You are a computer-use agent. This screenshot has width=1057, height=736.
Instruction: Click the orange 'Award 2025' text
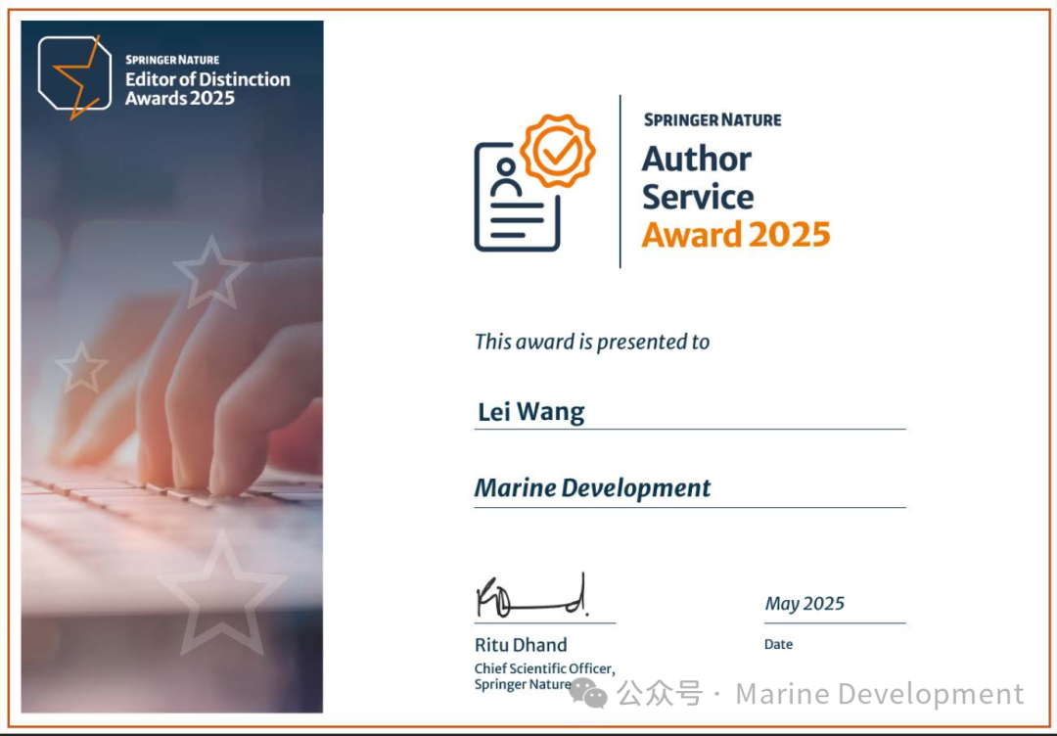click(x=735, y=235)
